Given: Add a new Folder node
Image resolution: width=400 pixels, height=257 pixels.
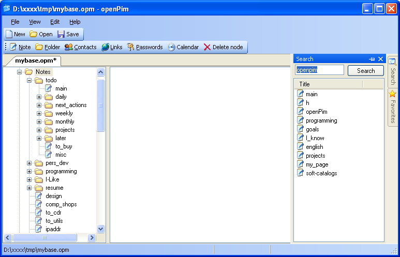Looking at the screenshot, I should coord(48,47).
